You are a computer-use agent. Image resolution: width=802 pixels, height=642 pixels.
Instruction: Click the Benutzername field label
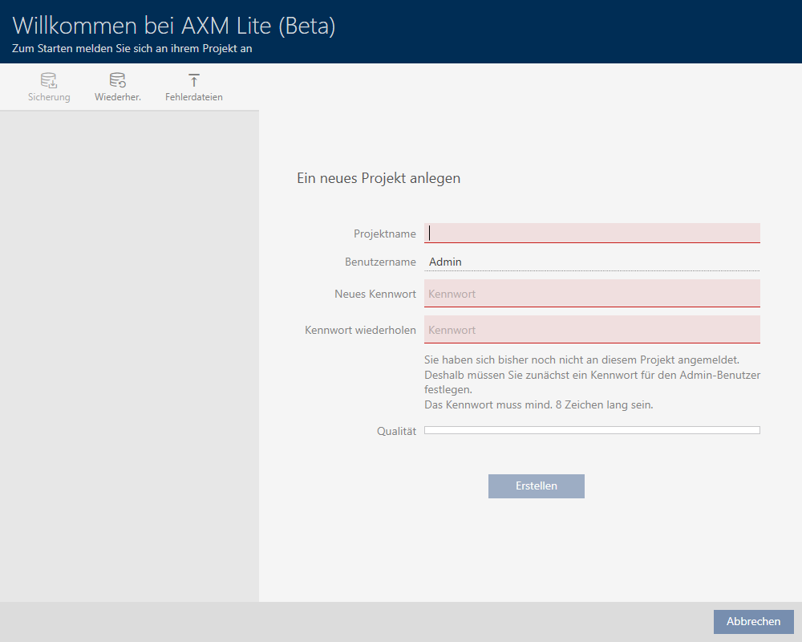[380, 262]
